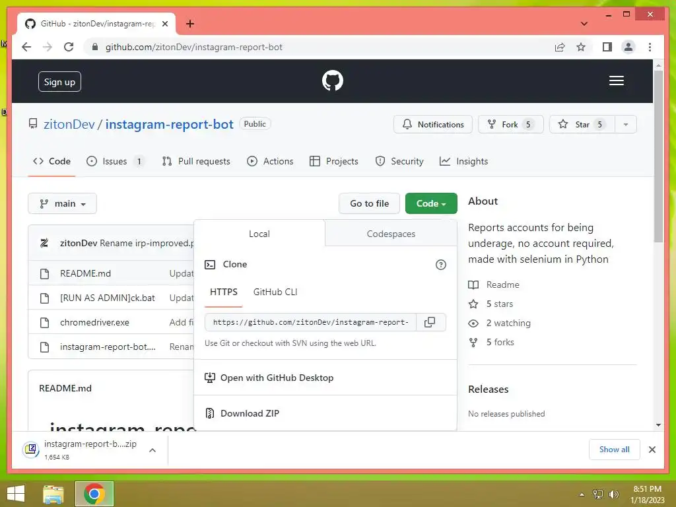The image size is (676, 507).
Task: Open the Pull requests tab
Action: click(196, 161)
